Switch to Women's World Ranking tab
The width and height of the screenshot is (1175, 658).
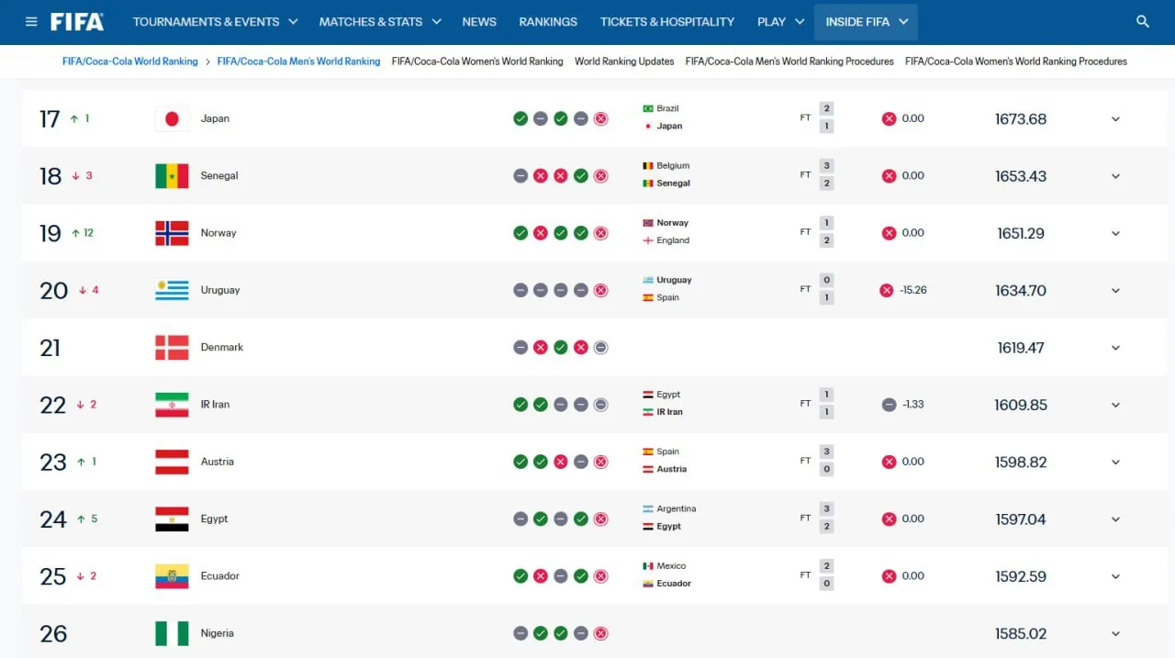pos(477,61)
